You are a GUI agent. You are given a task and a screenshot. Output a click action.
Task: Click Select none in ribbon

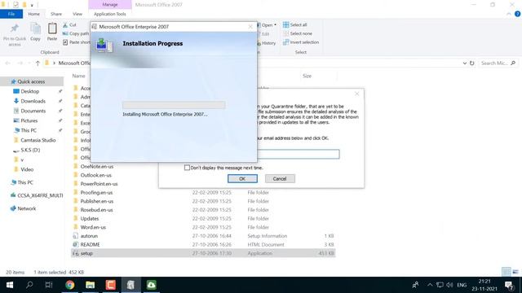[x=298, y=33]
